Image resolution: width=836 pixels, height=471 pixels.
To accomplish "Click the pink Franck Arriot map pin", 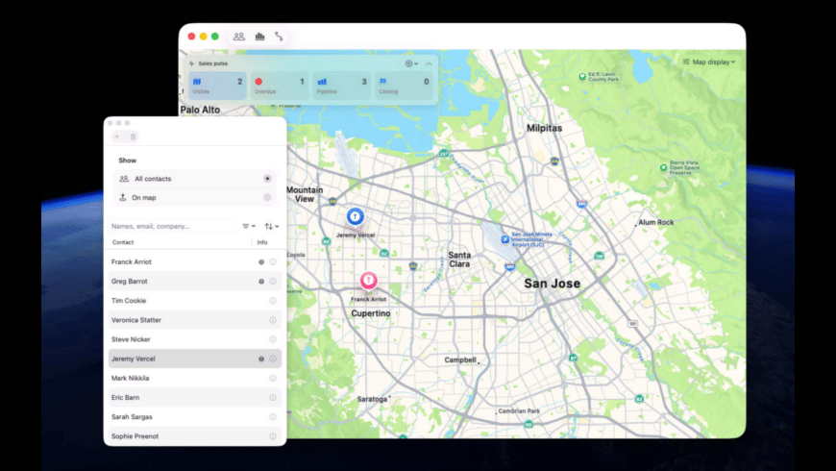I will [368, 281].
